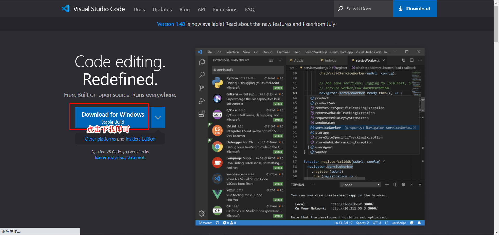499x235 pixels.
Task: Close the serviceWorker.js tab
Action: [384, 60]
